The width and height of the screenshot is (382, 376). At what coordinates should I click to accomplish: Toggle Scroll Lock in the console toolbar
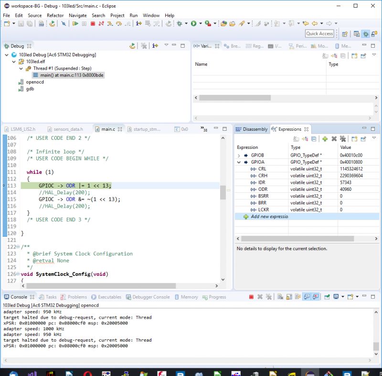(x=289, y=297)
